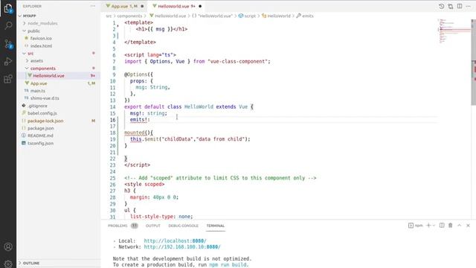Select the TERMINAL panel tab
Image resolution: width=476 pixels, height=268 pixels.
[215, 226]
